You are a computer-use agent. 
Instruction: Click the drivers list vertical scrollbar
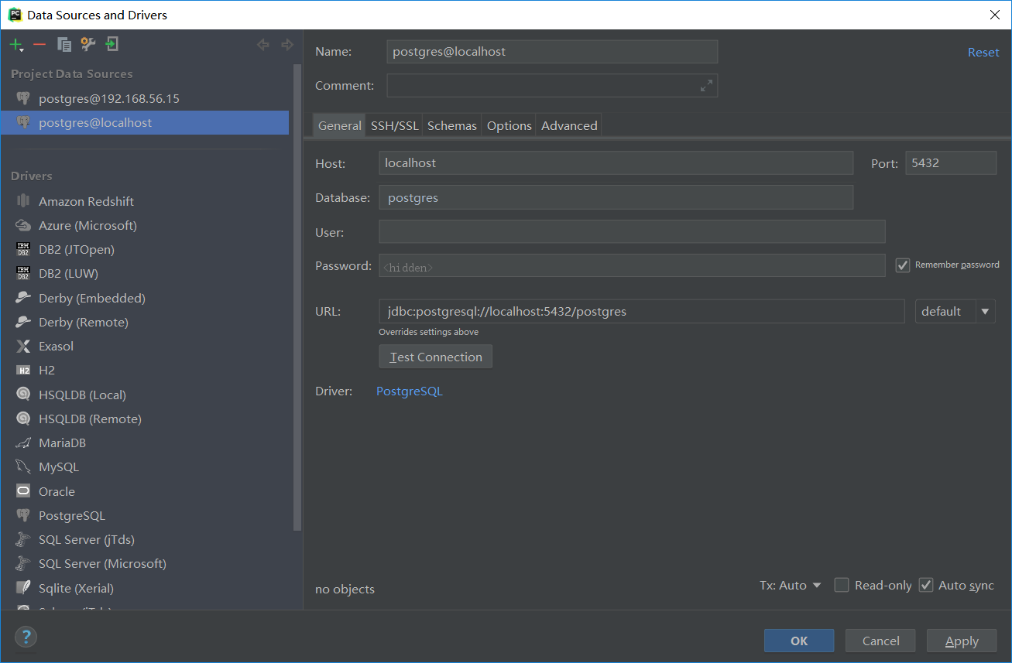click(x=298, y=298)
